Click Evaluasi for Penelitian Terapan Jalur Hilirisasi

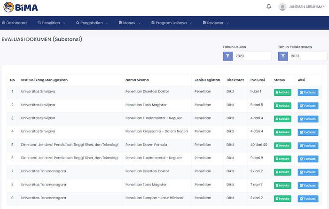(308, 199)
